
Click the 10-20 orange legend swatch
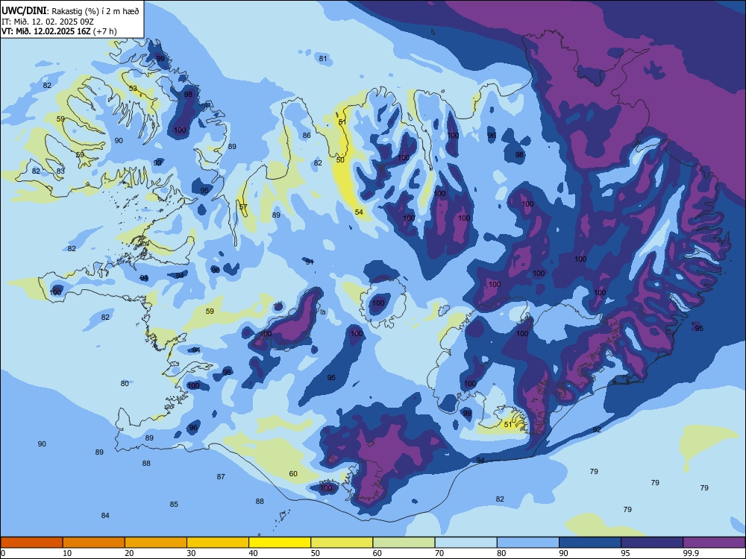click(94, 543)
